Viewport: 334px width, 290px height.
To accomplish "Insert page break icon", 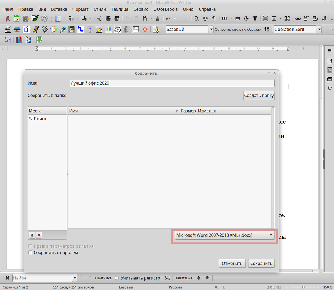I will tap(266, 19).
